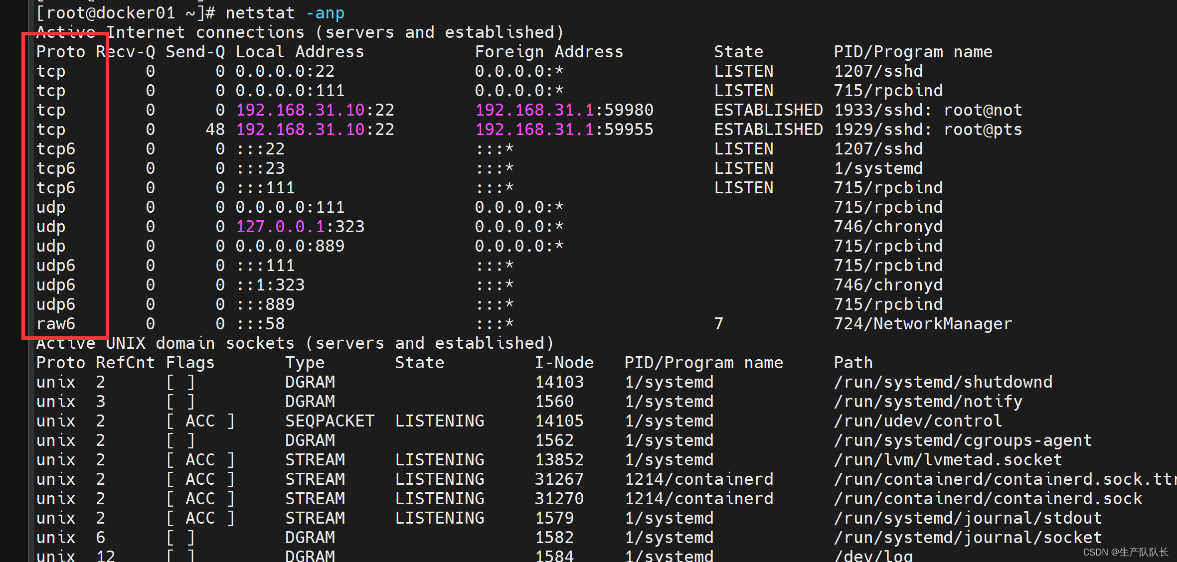
Task: Click I-Node value 31267
Action: pos(559,479)
